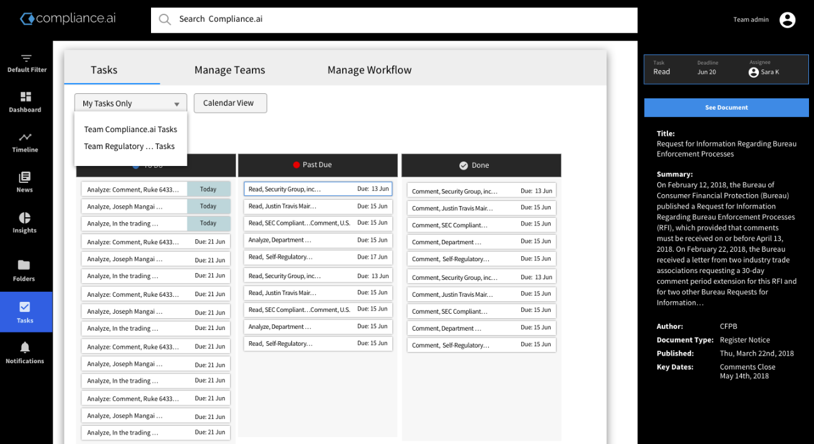Image resolution: width=814 pixels, height=444 pixels.
Task: Select the Tasks checkmark icon in sidebar
Action: coord(25,307)
